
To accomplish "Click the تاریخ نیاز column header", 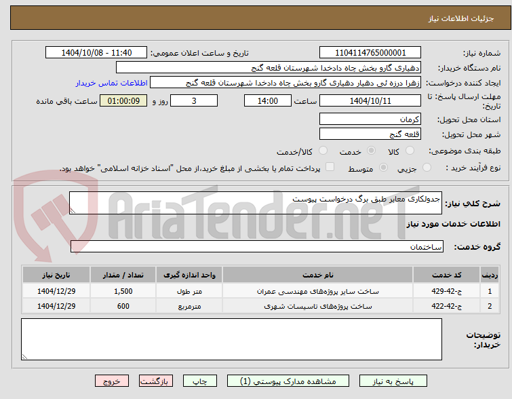I will (x=56, y=275).
